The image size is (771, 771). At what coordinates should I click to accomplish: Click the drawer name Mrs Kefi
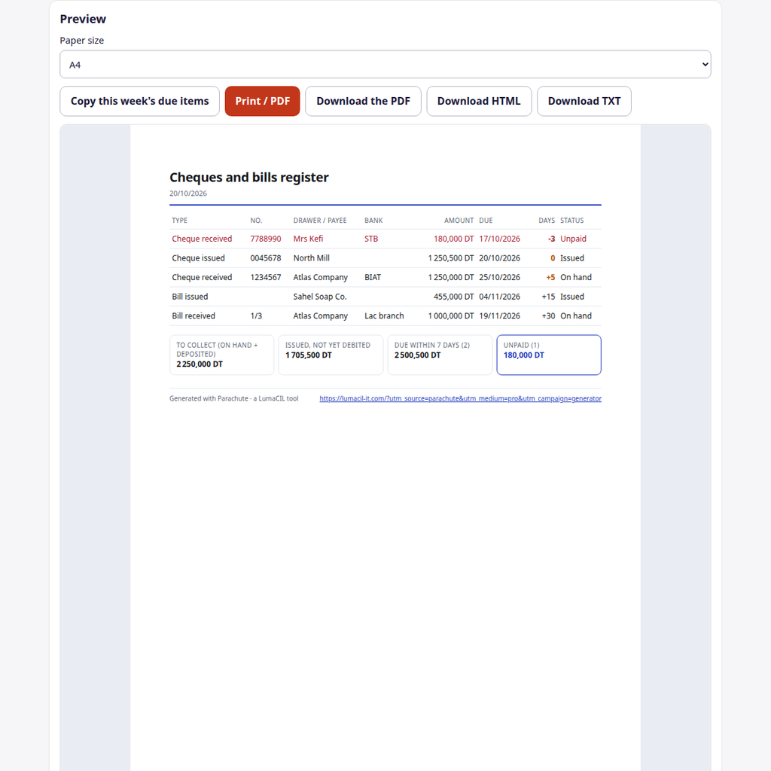pos(308,239)
